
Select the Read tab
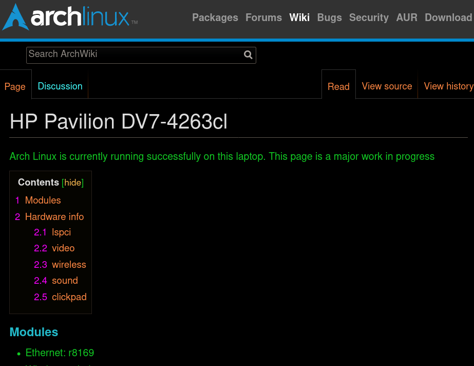[338, 87]
